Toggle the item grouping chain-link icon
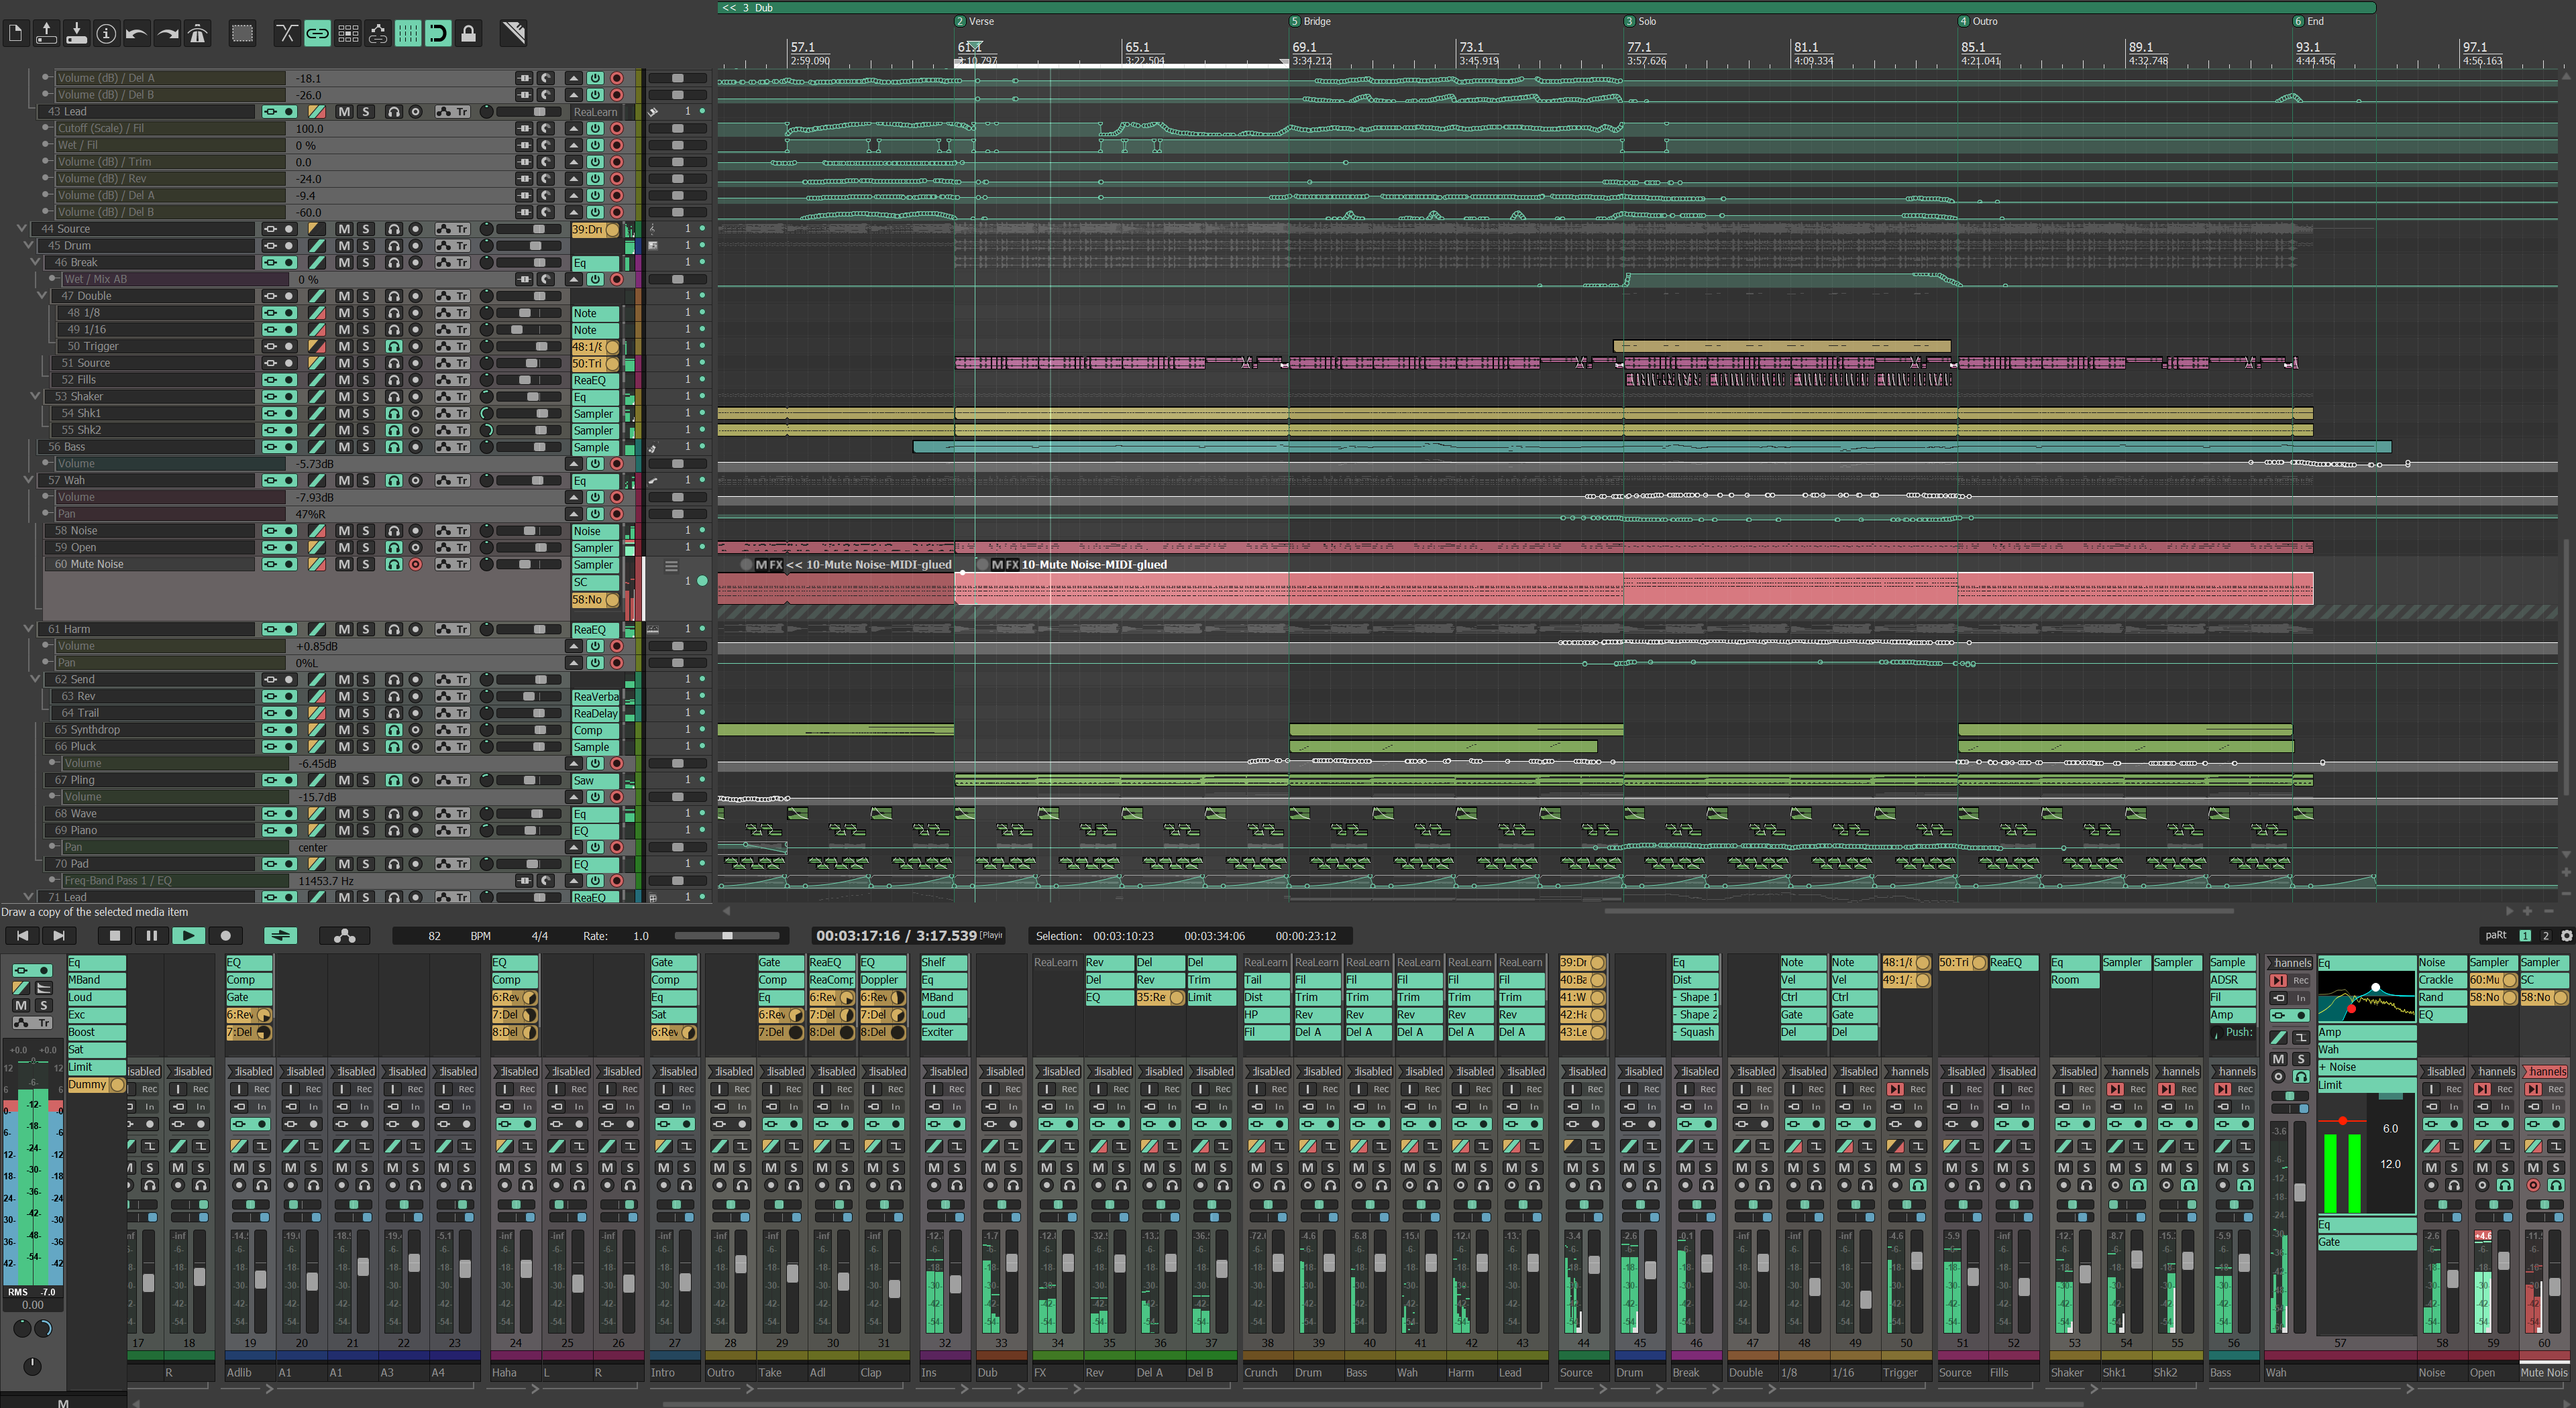The image size is (2576, 1408). pos(317,34)
